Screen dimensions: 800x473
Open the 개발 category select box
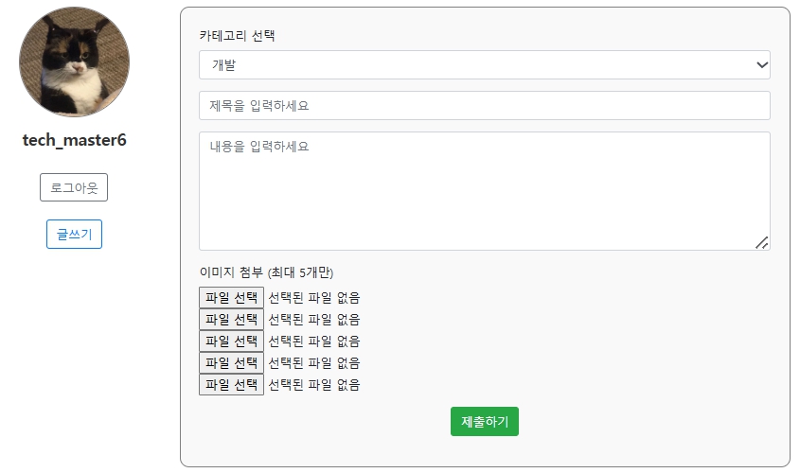[484, 64]
